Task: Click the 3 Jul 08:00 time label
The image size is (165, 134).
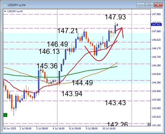Action: [42, 129]
